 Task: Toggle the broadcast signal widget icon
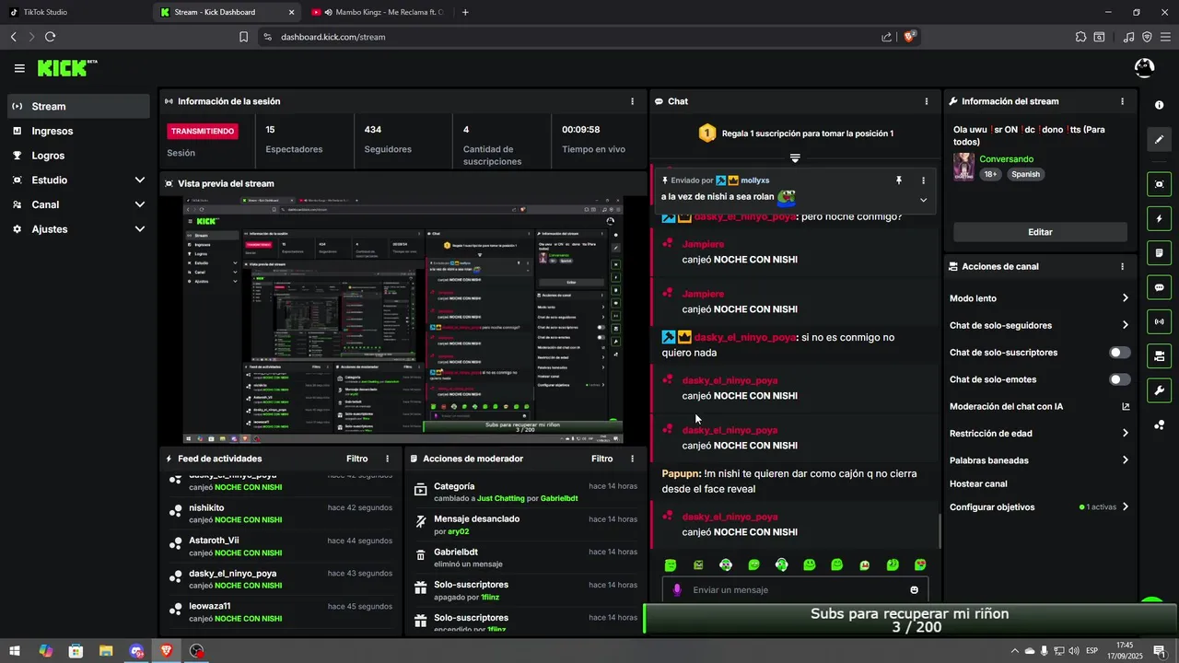1159,321
